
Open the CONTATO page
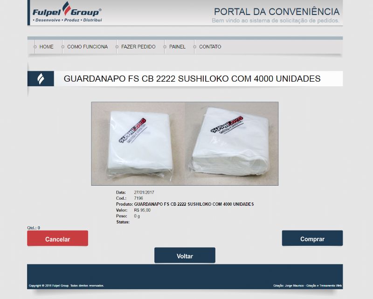210,47
